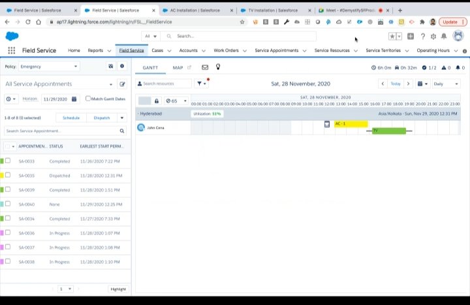Select the yellow AC-1 appointment bar
The image size is (470, 305).
tap(351, 124)
